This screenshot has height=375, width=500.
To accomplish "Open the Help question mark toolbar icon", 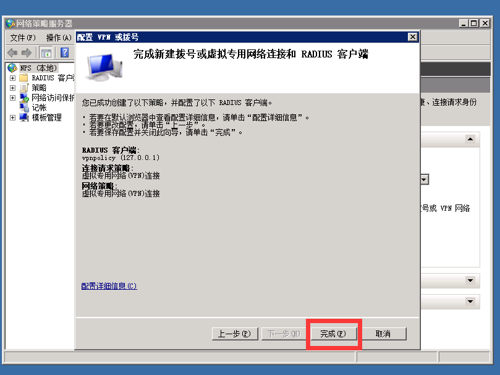I will tap(64, 53).
